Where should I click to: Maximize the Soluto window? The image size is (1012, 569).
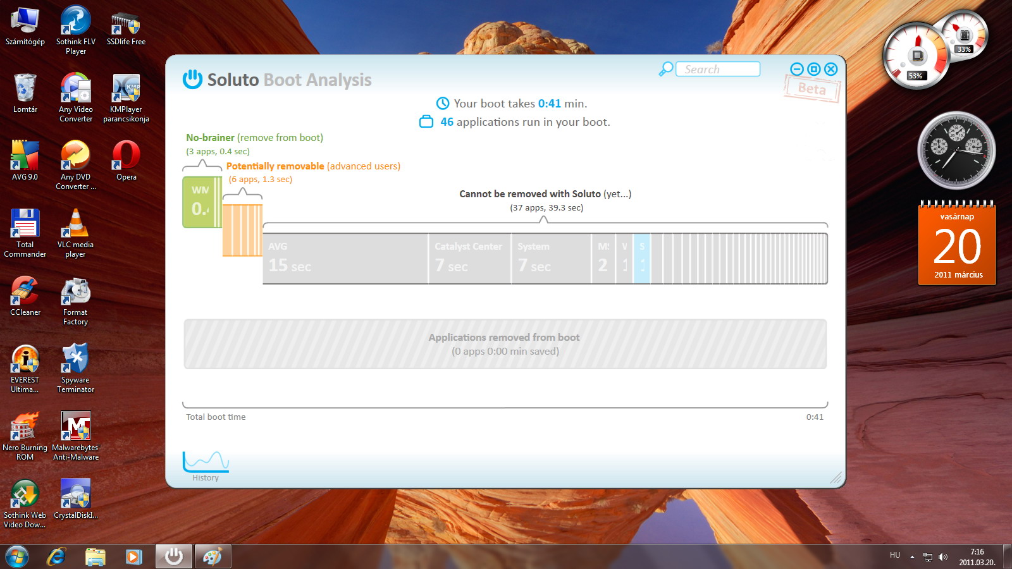coord(814,69)
